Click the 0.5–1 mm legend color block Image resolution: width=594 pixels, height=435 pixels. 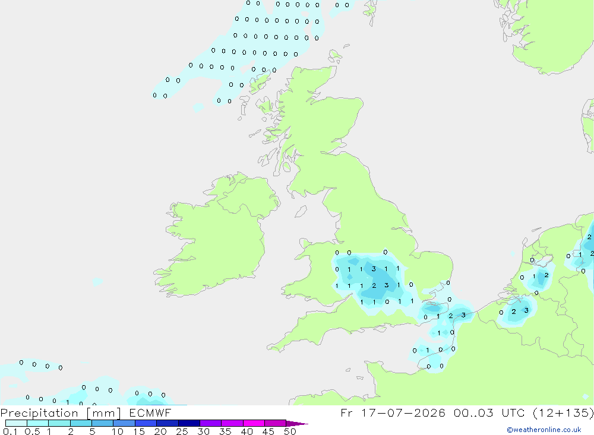click(38, 423)
